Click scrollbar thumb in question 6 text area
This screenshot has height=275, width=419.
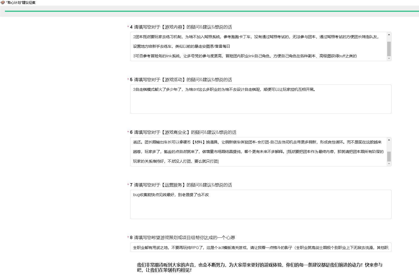click(x=389, y=156)
